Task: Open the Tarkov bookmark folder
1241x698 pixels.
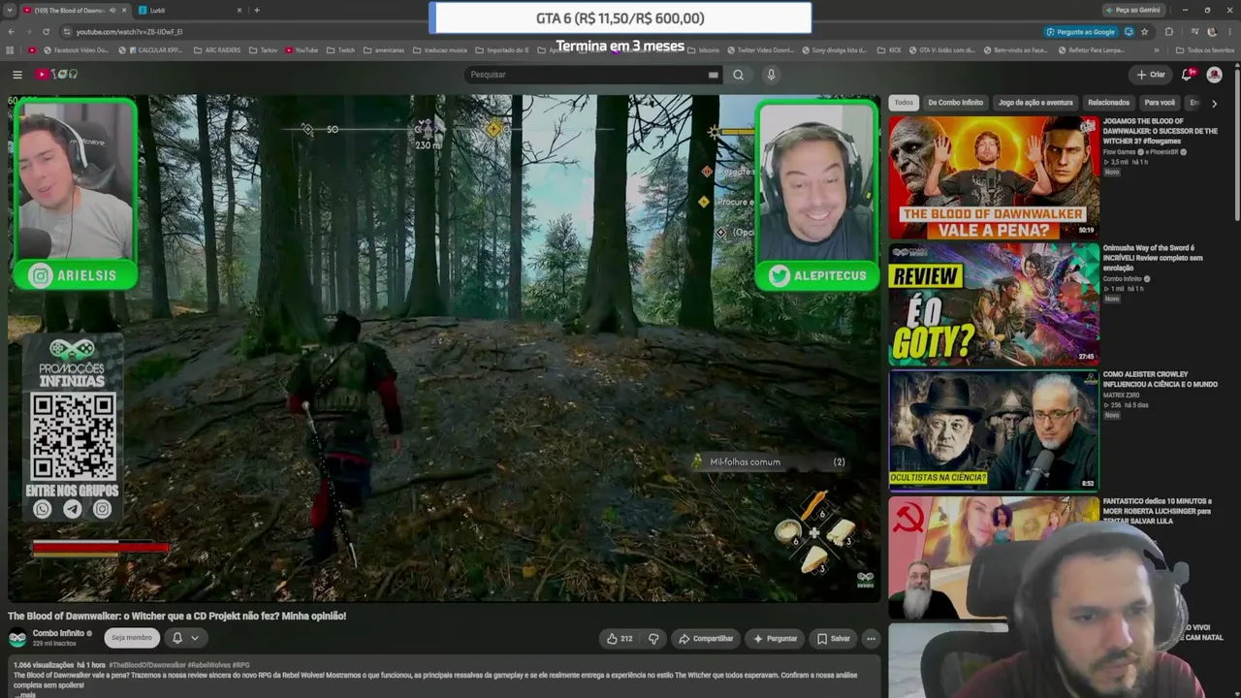Action: [263, 50]
